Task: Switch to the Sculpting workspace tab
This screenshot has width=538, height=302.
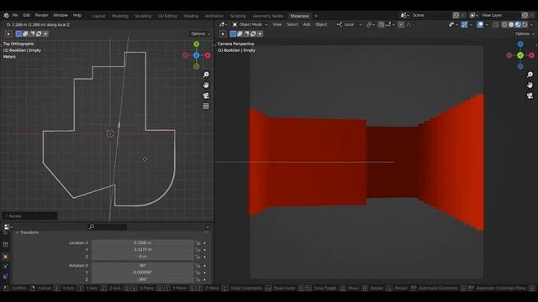Action: click(x=143, y=16)
